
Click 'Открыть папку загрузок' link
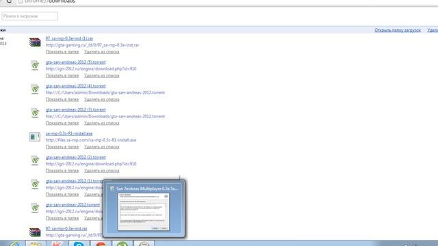coord(398,30)
